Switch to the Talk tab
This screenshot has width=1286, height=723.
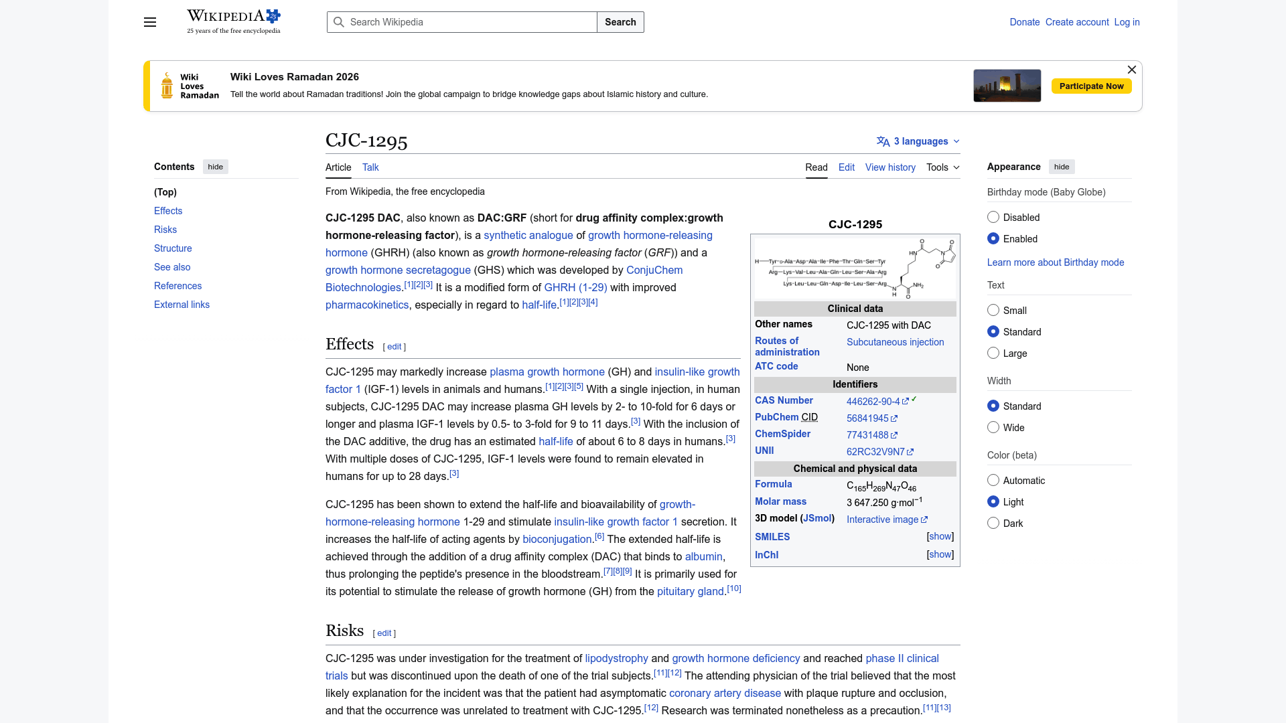coord(370,167)
